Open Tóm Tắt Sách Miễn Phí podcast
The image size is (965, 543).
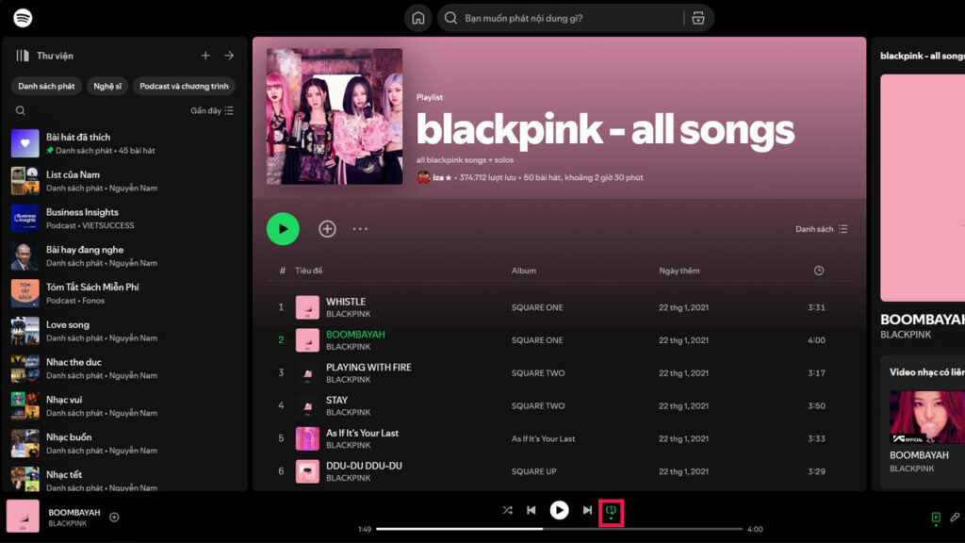[123, 294]
